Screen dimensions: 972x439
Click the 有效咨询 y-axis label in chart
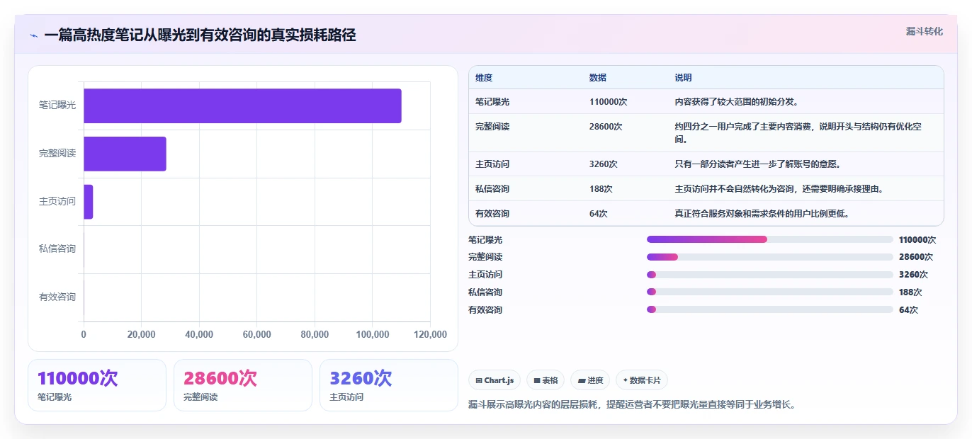[x=57, y=297]
